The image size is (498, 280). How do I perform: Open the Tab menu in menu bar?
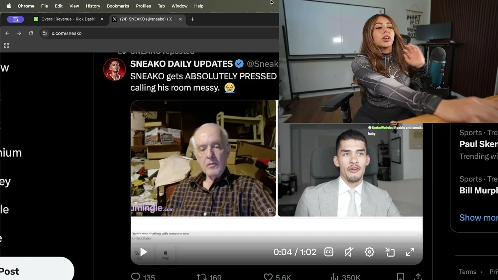161,6
